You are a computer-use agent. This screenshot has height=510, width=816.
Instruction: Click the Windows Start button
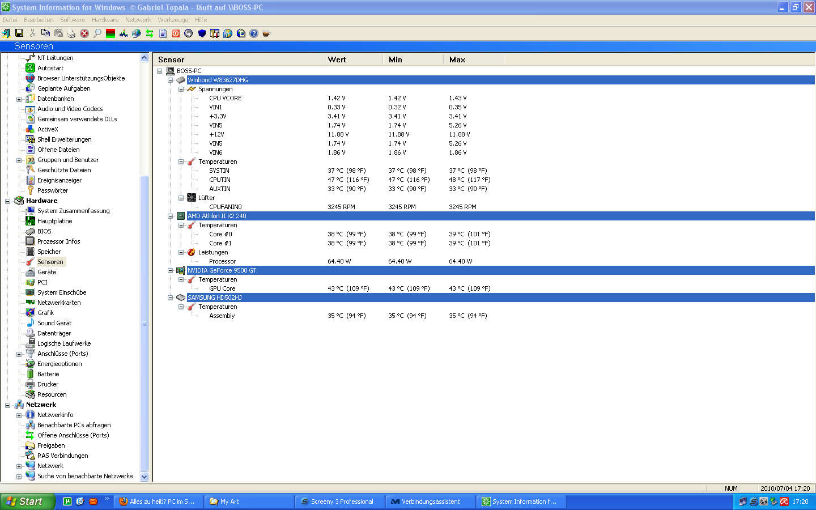(28, 501)
